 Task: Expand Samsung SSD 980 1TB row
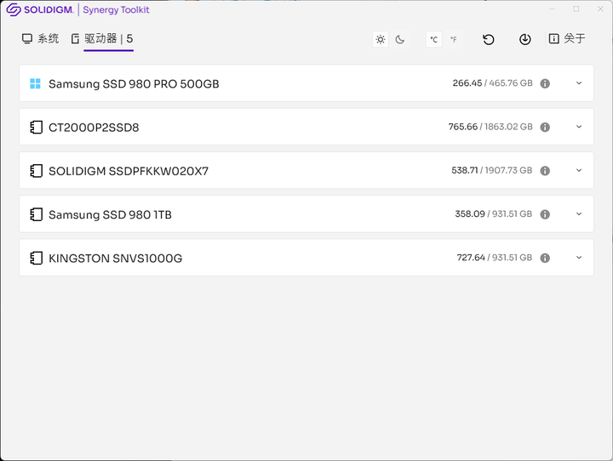579,214
